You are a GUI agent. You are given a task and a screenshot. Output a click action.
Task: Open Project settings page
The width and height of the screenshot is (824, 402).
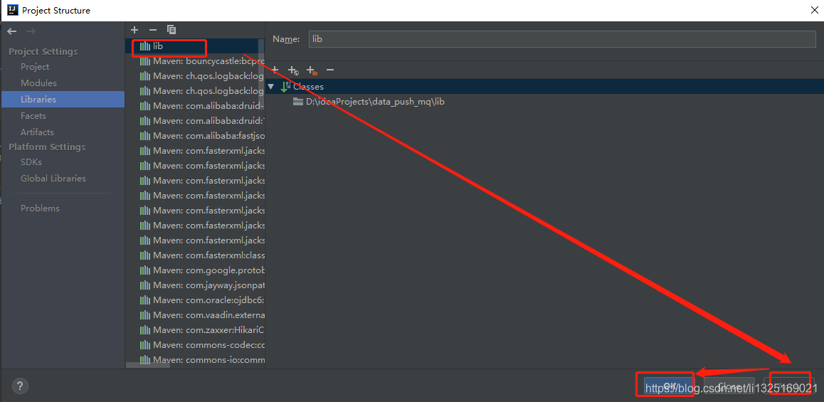[x=35, y=67]
